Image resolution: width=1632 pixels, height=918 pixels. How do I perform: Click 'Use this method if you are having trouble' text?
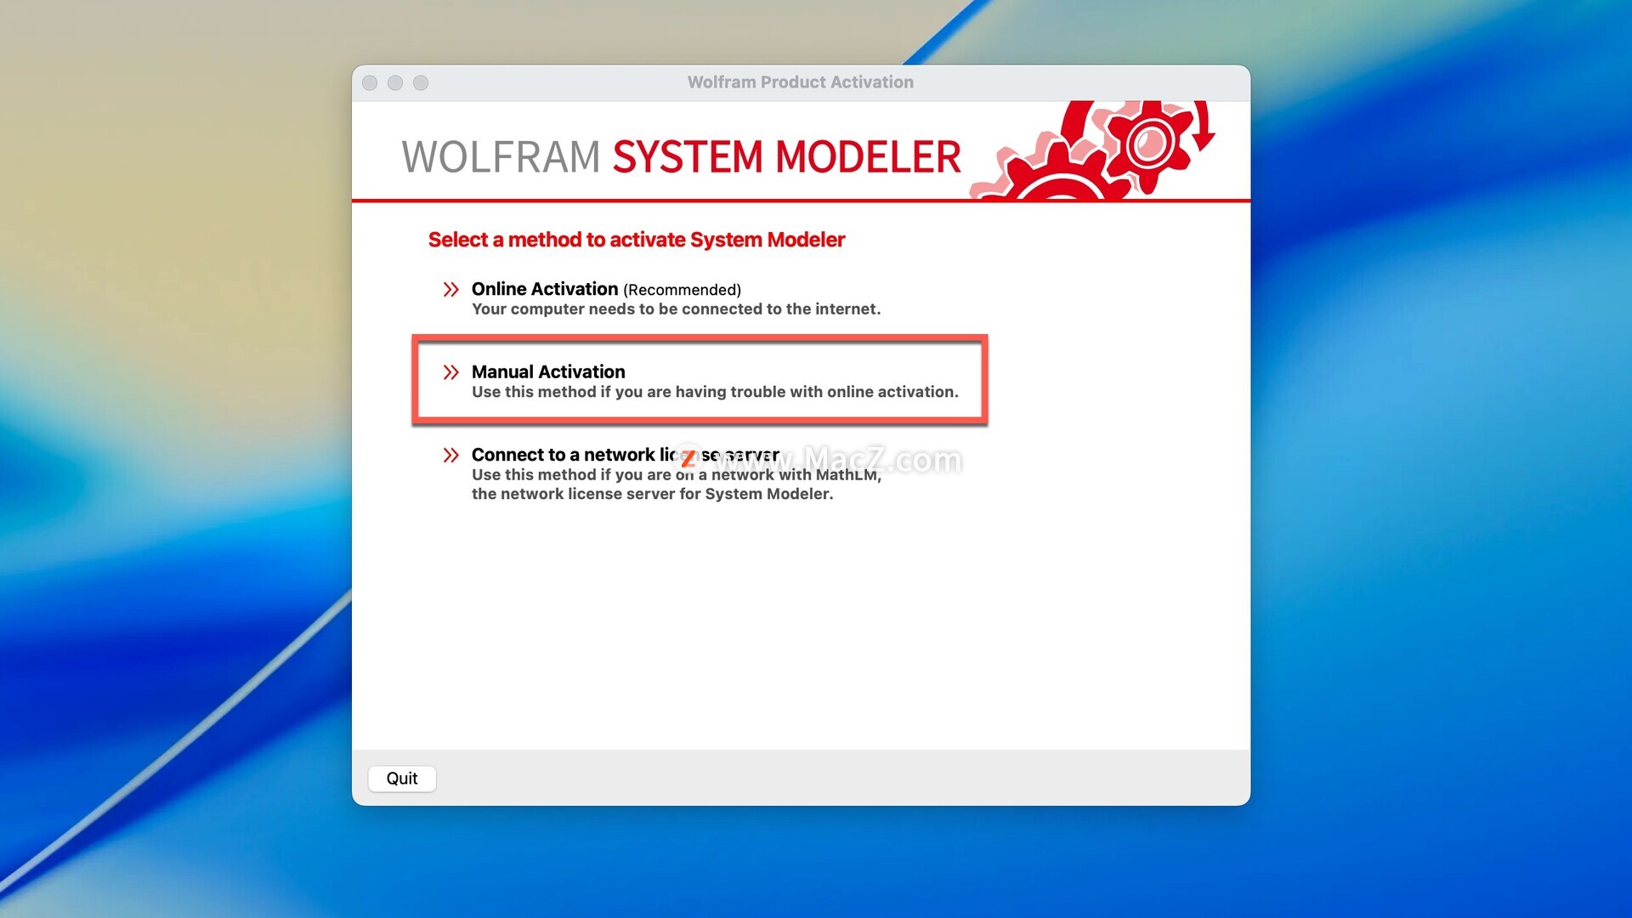point(715,392)
